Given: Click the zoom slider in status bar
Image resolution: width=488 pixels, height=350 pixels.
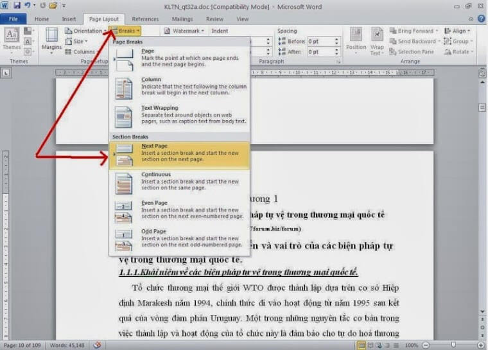Looking at the screenshot, I should (452, 345).
